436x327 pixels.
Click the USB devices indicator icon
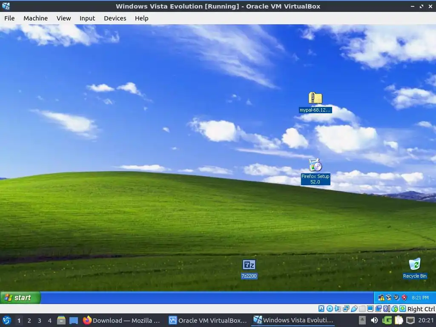point(354,309)
